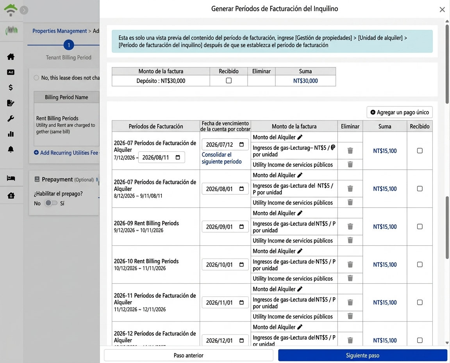This screenshot has width=450, height=363.
Task: Open date picker for 2026/08/01 due date
Action: pyautogui.click(x=241, y=189)
